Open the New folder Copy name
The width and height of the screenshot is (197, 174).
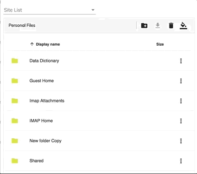coord(46,141)
